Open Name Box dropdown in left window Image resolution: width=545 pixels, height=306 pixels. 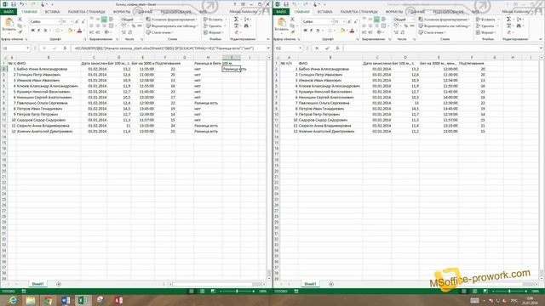point(27,48)
